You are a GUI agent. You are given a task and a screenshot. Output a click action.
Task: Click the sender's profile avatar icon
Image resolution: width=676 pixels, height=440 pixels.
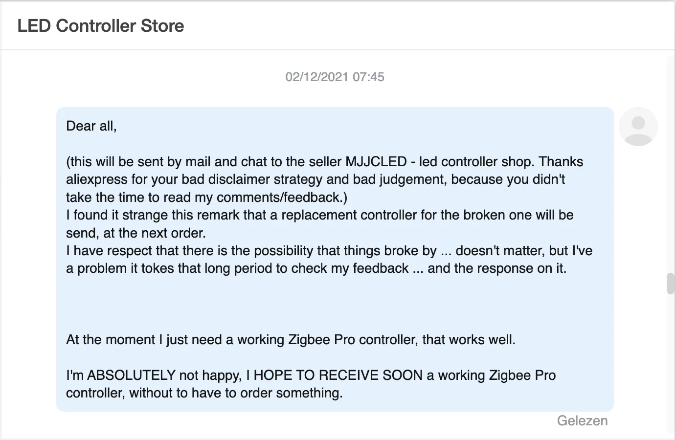[x=638, y=127]
